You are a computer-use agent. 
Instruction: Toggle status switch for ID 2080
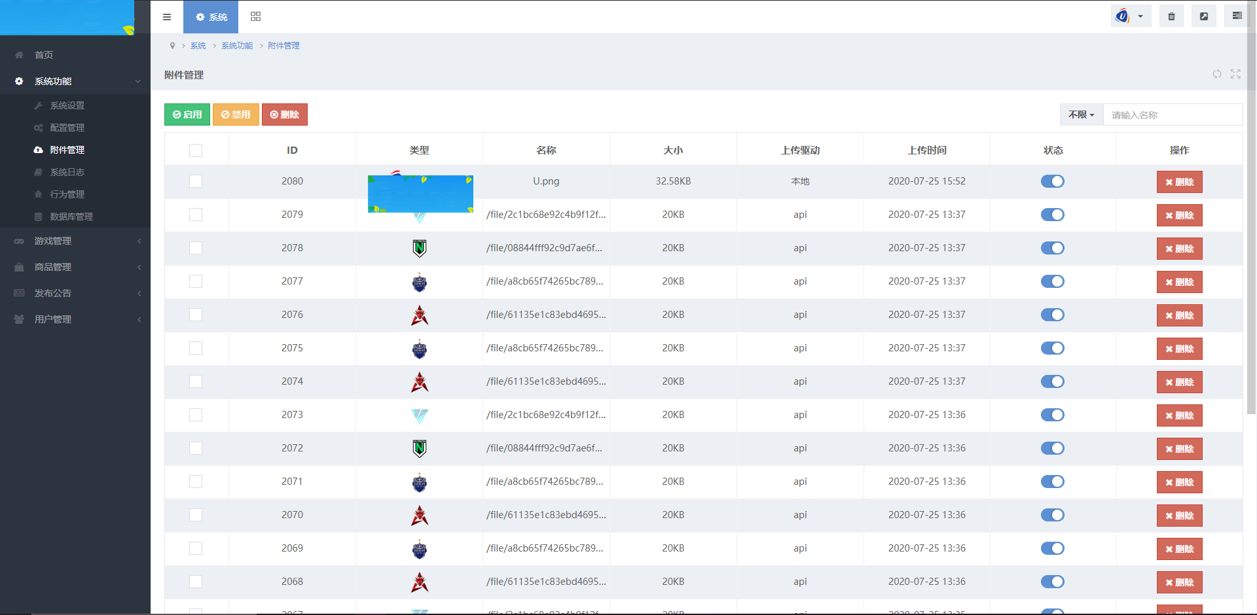pyautogui.click(x=1053, y=181)
